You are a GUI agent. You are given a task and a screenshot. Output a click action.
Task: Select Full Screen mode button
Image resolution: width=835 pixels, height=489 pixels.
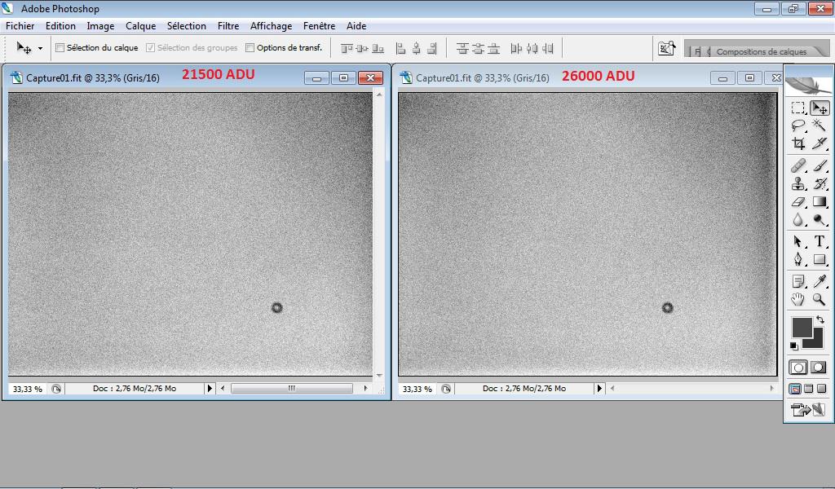(822, 389)
